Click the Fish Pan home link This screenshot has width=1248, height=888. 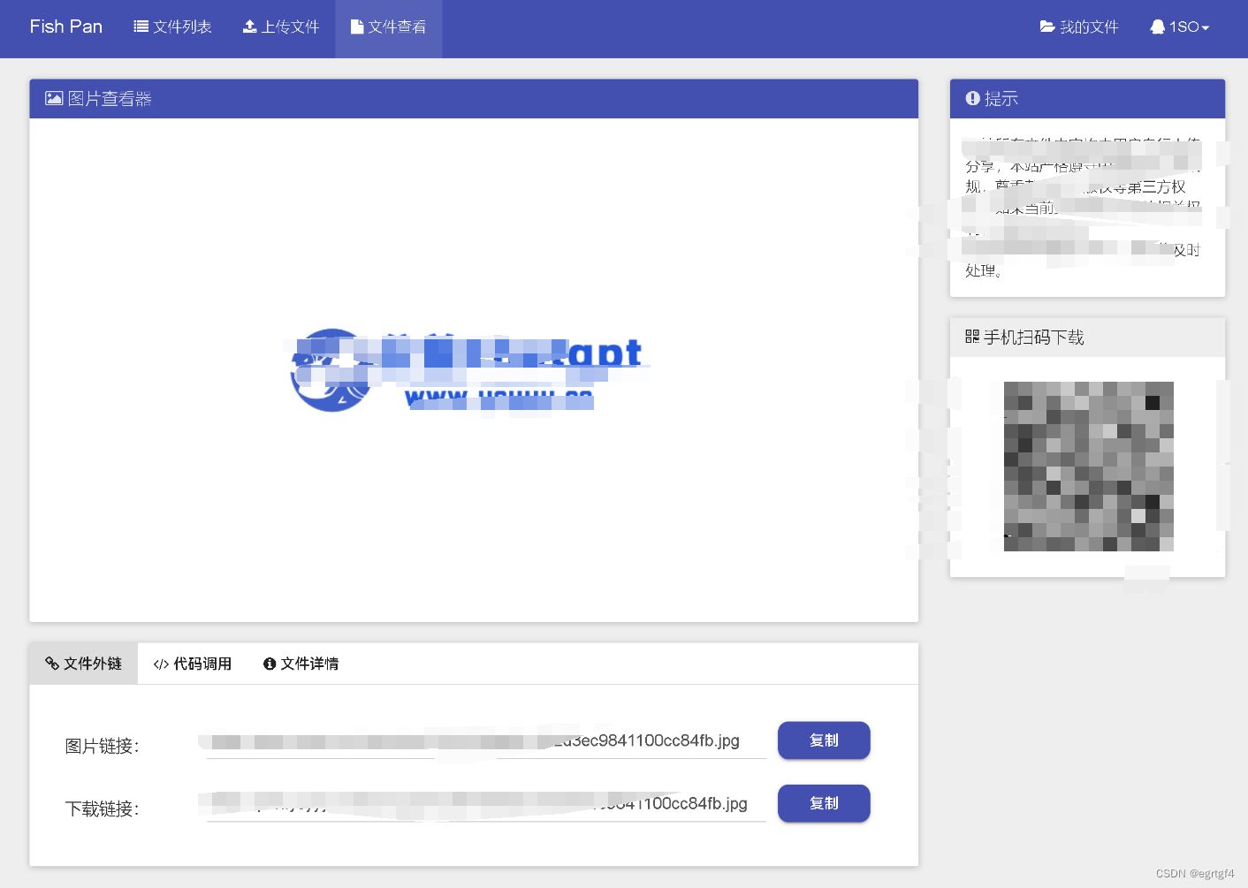point(65,26)
